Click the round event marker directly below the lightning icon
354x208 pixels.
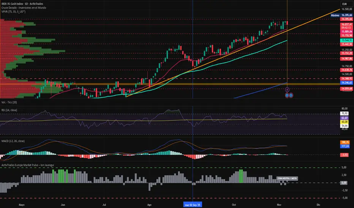[x=287, y=95]
